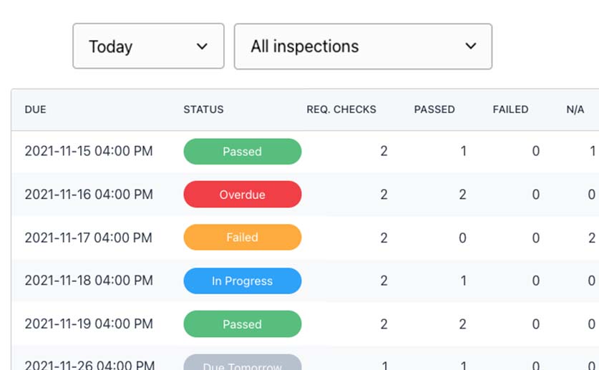599x370 pixels.
Task: Select the 2021-11-17 04:00 PM due date
Action: (x=89, y=238)
